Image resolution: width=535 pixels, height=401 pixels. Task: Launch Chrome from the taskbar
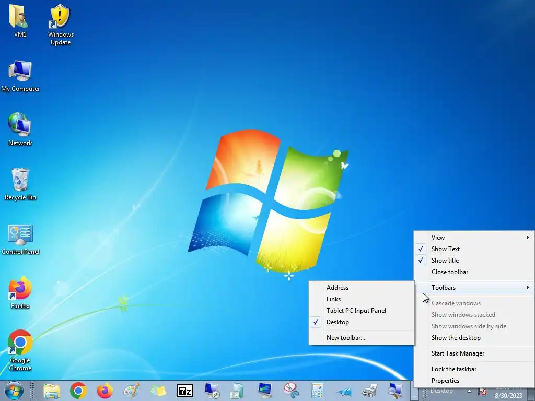(78, 391)
